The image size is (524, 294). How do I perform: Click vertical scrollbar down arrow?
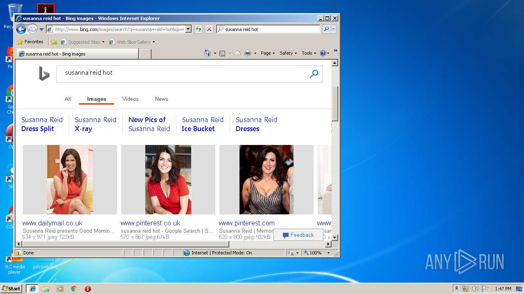tap(334, 237)
